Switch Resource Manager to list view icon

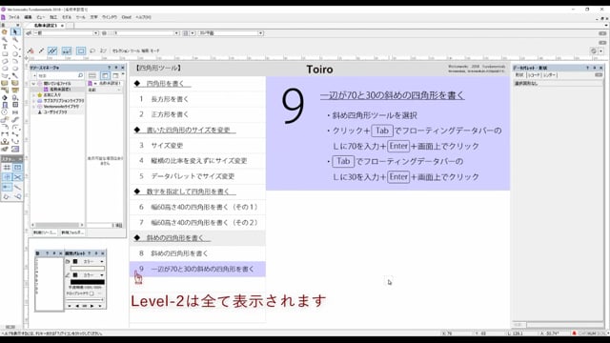tap(92, 75)
